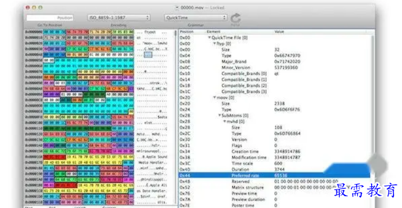Select the Preview time row
Screen dimensions: 402x208
click(274, 193)
